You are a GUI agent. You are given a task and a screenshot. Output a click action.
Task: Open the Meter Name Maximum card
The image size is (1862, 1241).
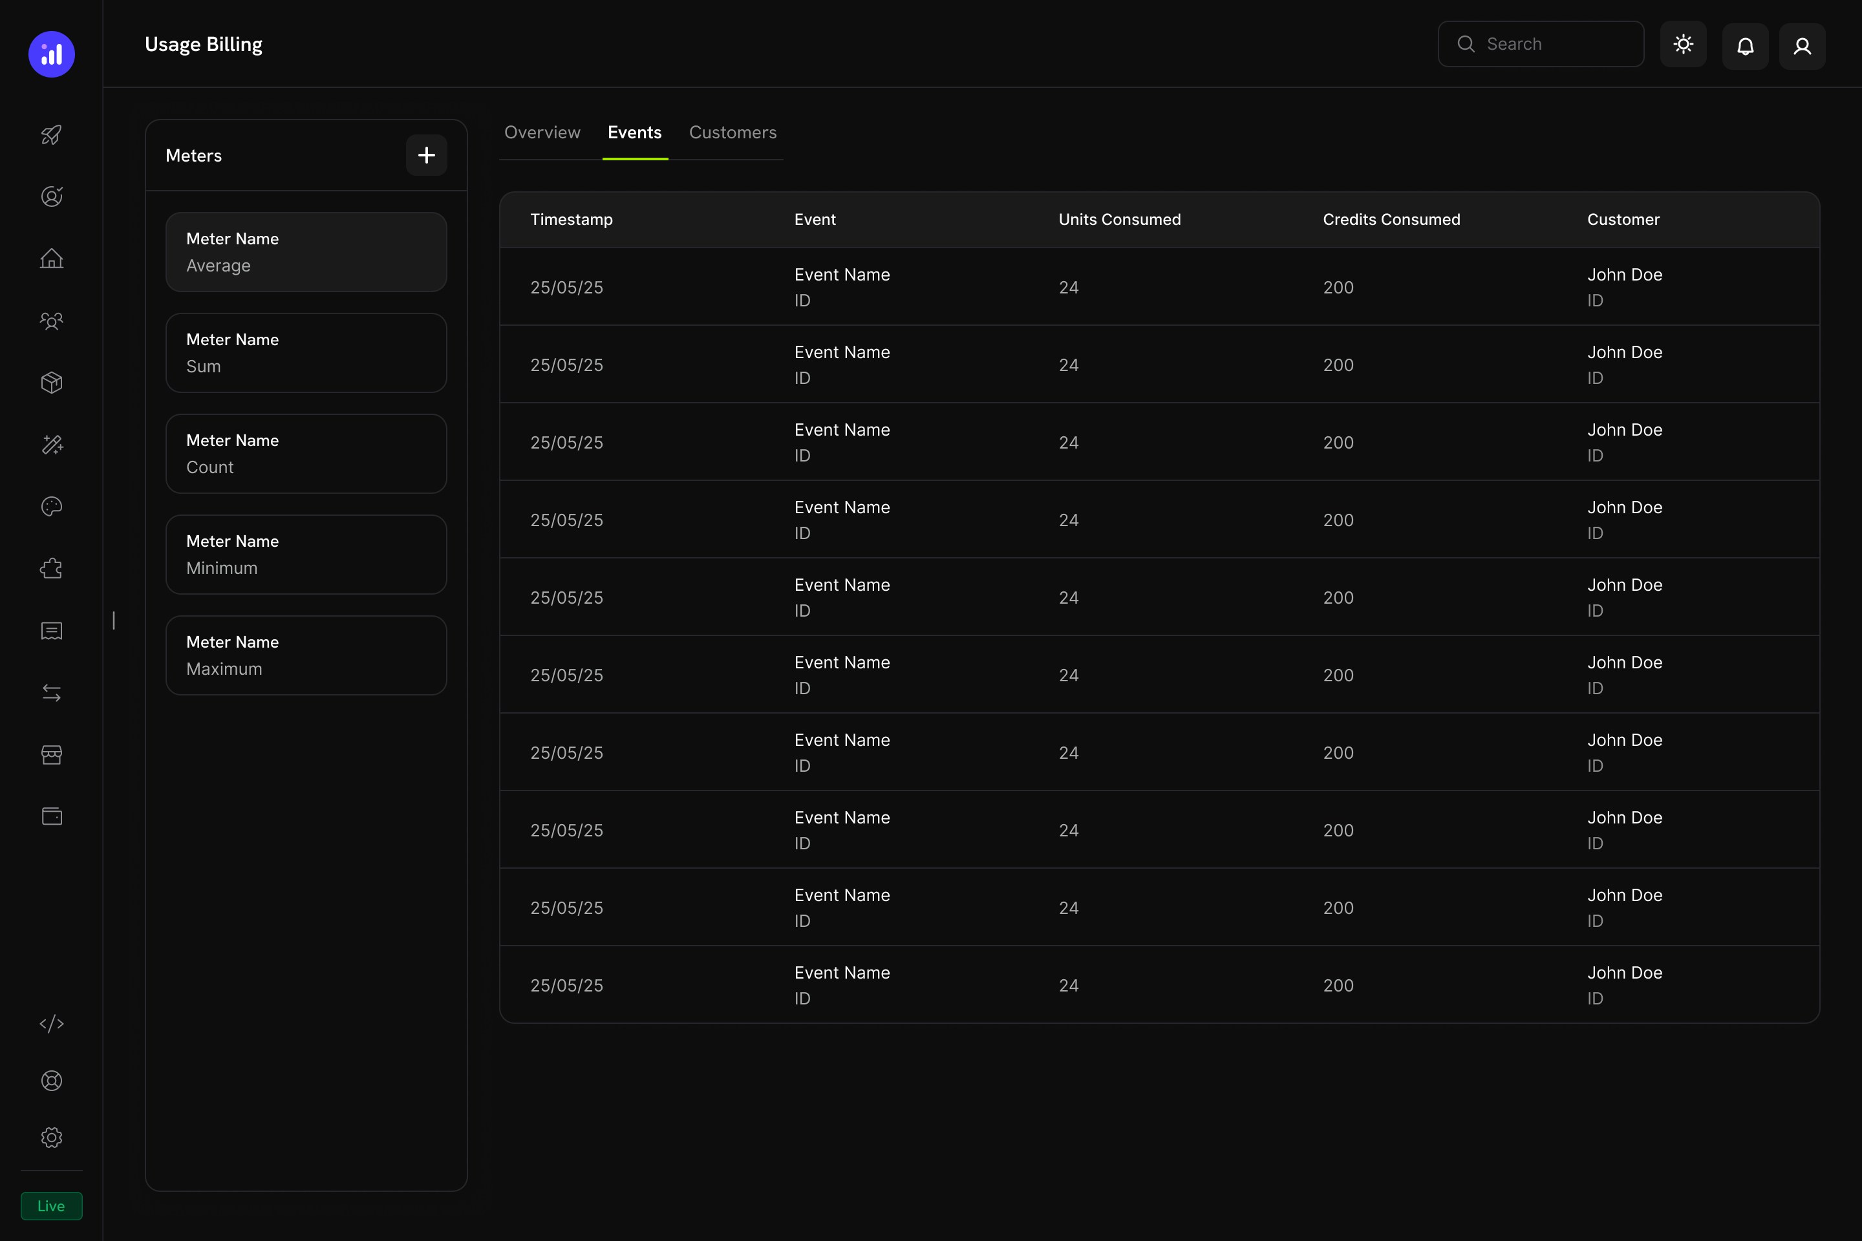click(x=306, y=655)
